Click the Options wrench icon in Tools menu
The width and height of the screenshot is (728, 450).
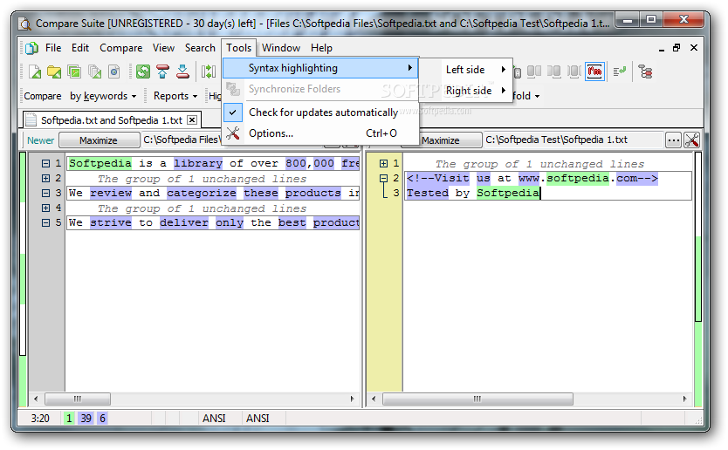click(233, 133)
